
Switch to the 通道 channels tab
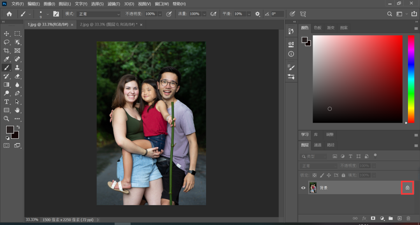tap(318, 145)
